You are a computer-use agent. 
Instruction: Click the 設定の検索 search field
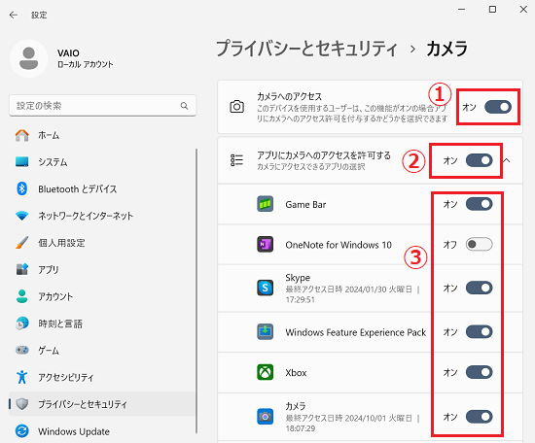(x=102, y=106)
